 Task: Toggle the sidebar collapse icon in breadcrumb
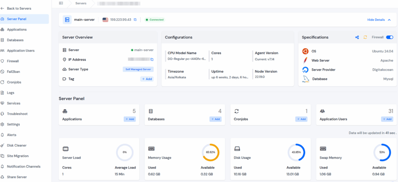61,3
